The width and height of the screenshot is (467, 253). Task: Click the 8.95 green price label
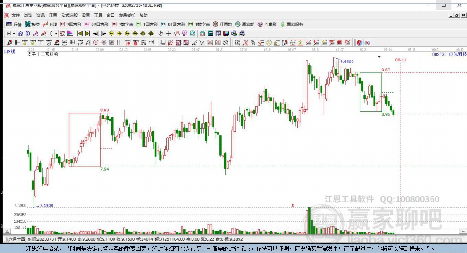tap(386, 114)
